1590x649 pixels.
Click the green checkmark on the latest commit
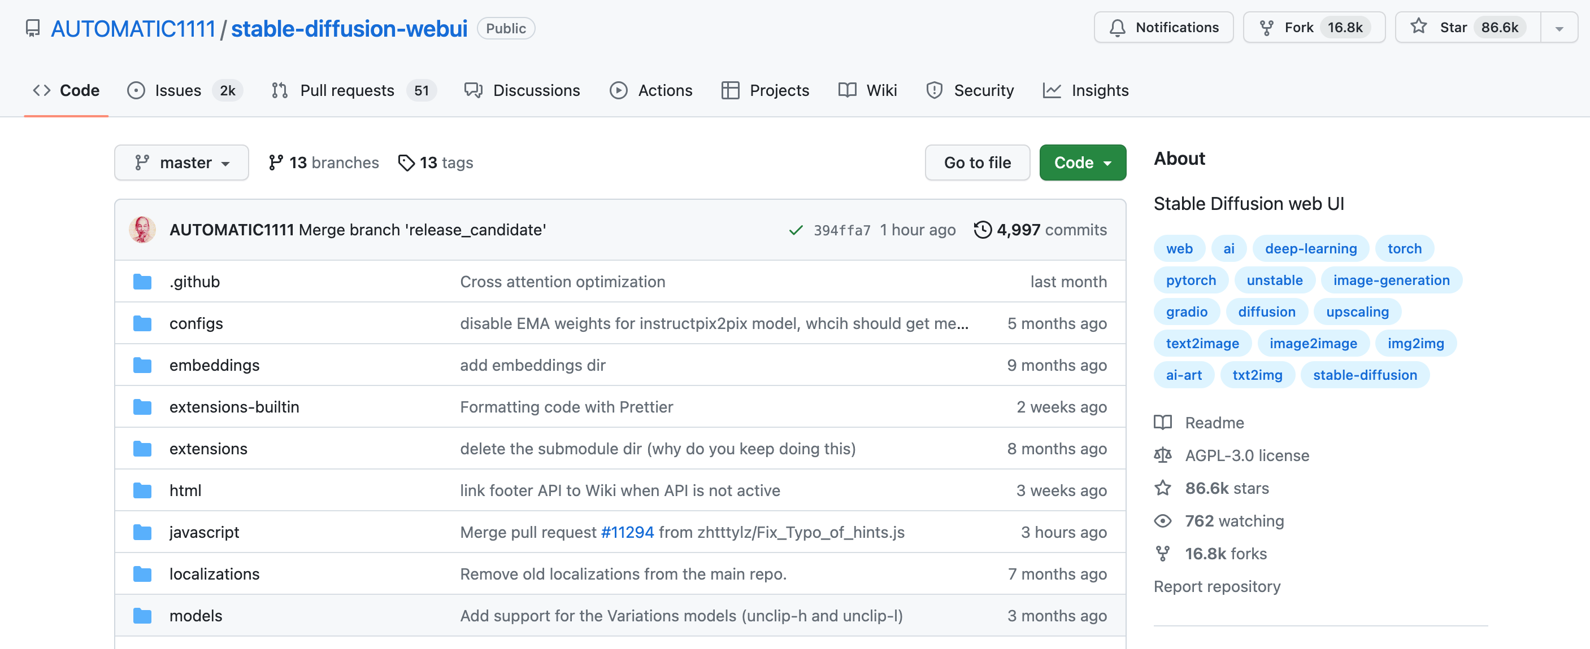pos(796,230)
